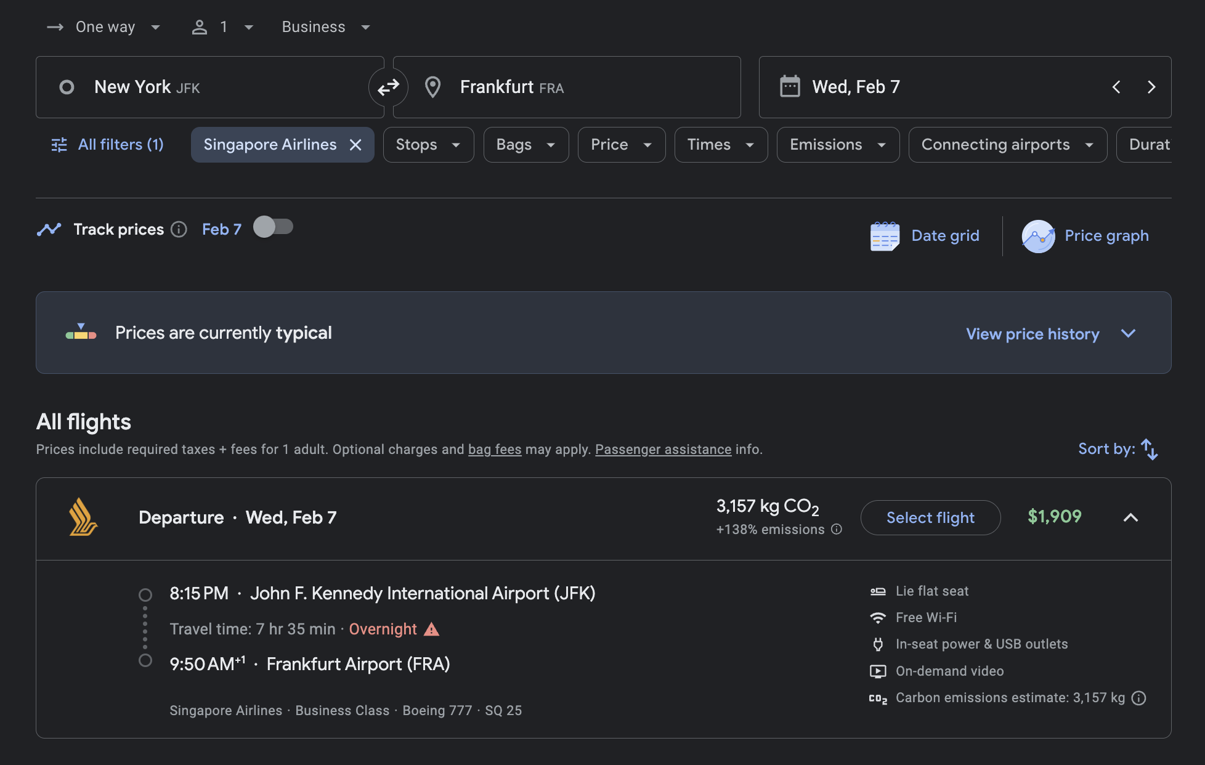1205x765 pixels.
Task: Open Connecting airports filter dropdown
Action: click(x=1007, y=145)
